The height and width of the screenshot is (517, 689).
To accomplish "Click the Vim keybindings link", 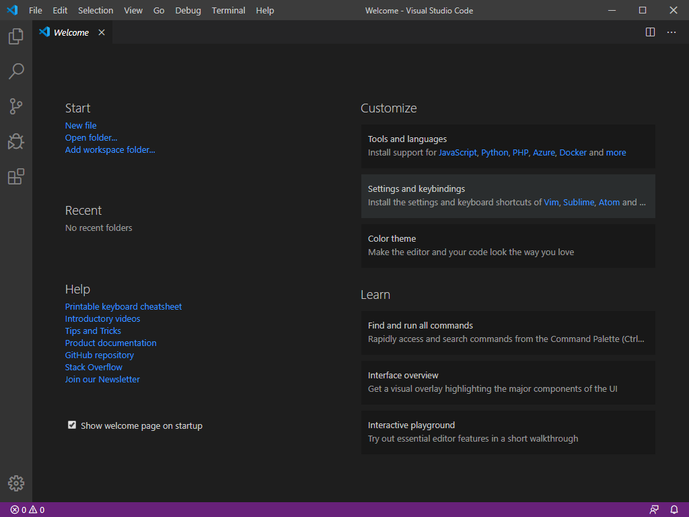I will pyautogui.click(x=551, y=202).
